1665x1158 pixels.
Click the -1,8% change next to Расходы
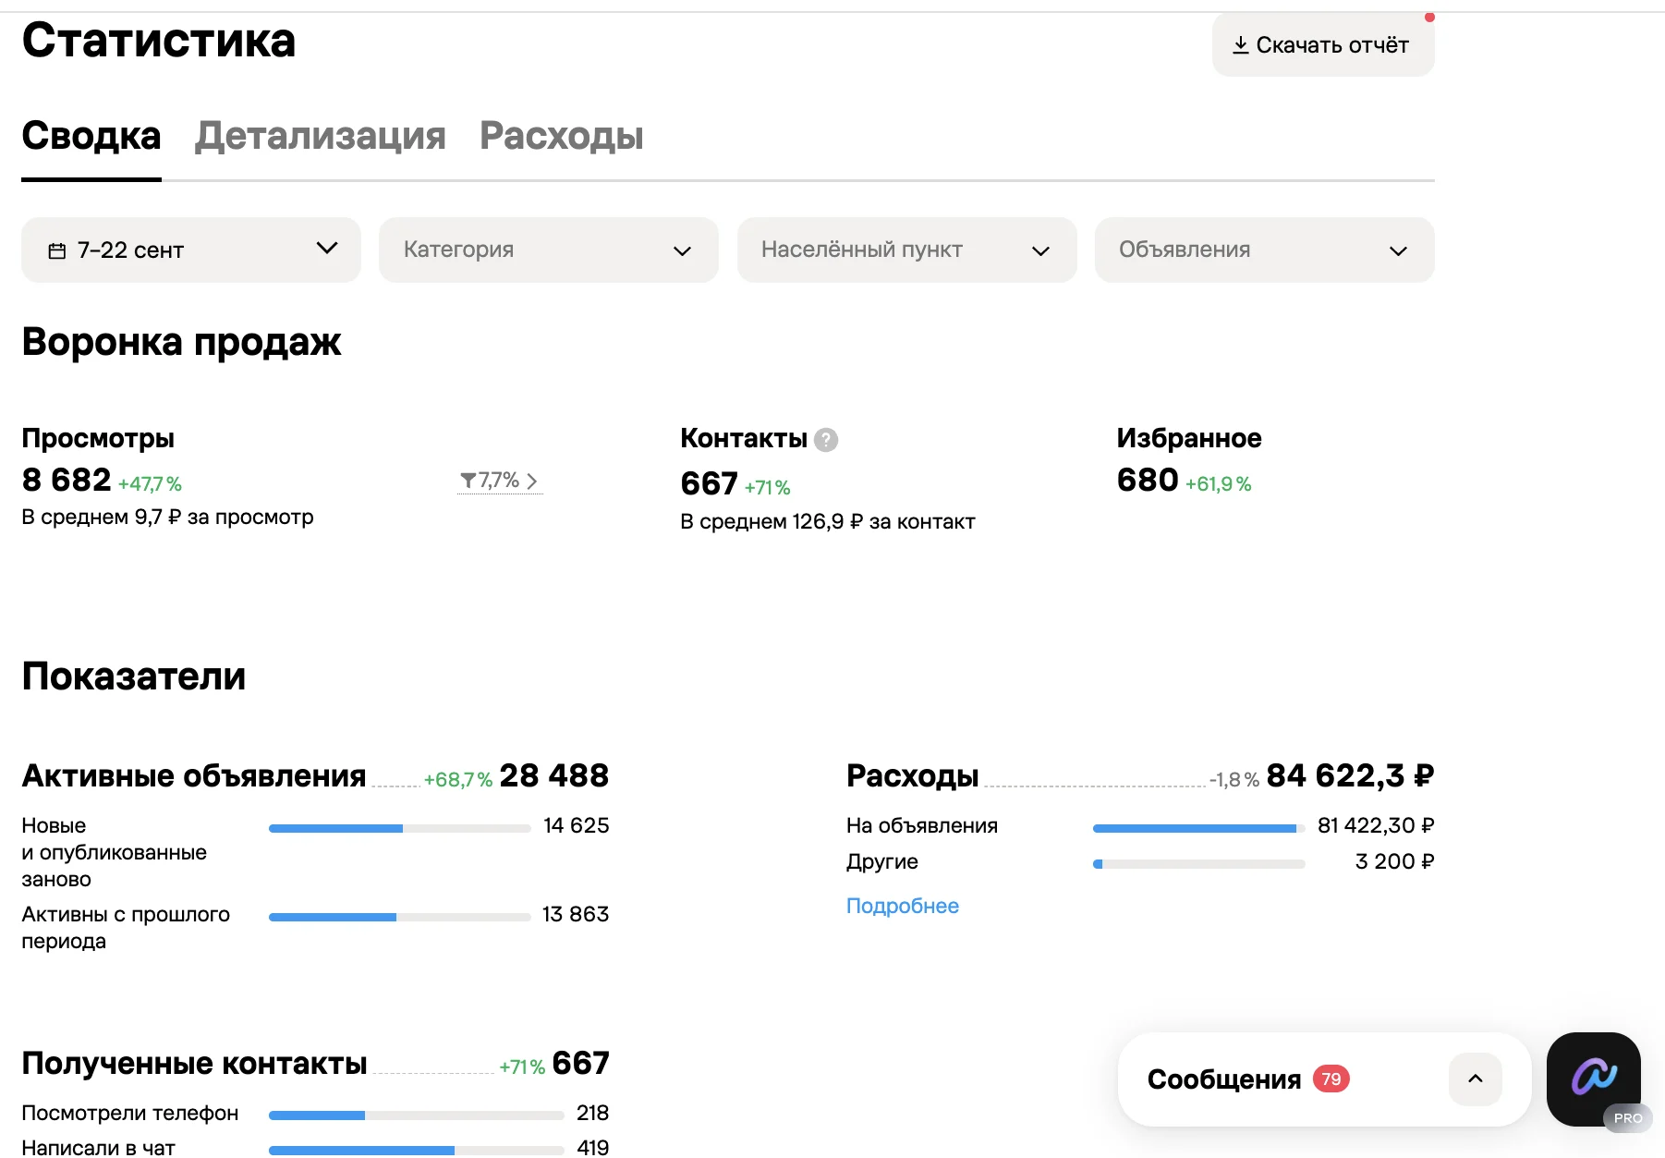click(1235, 780)
